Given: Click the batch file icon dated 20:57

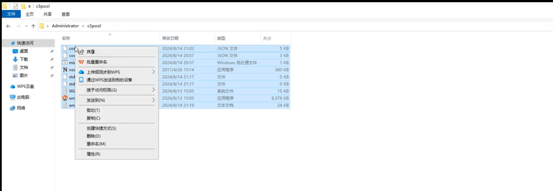Looking at the screenshot, I should [x=65, y=62].
